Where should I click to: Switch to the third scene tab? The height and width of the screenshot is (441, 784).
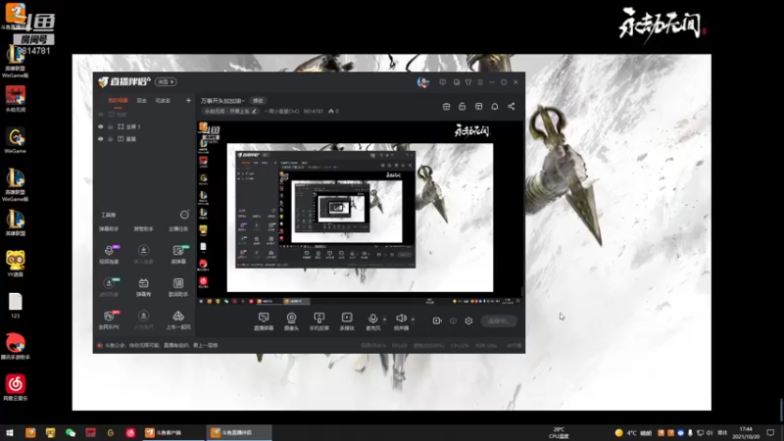click(x=163, y=101)
